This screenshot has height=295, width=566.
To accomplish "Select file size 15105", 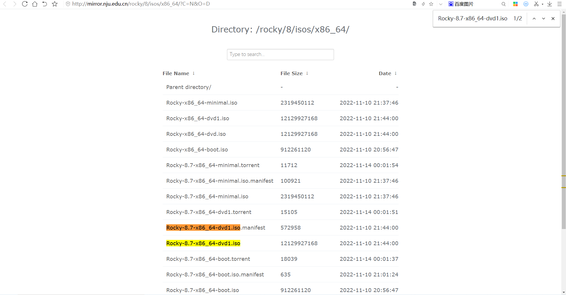I will tap(289, 212).
